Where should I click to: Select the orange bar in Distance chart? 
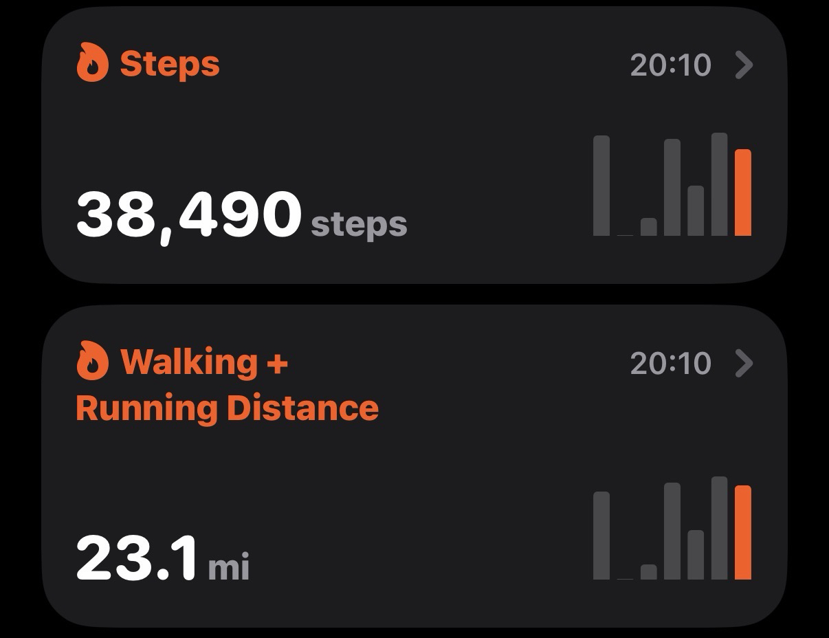[743, 533]
